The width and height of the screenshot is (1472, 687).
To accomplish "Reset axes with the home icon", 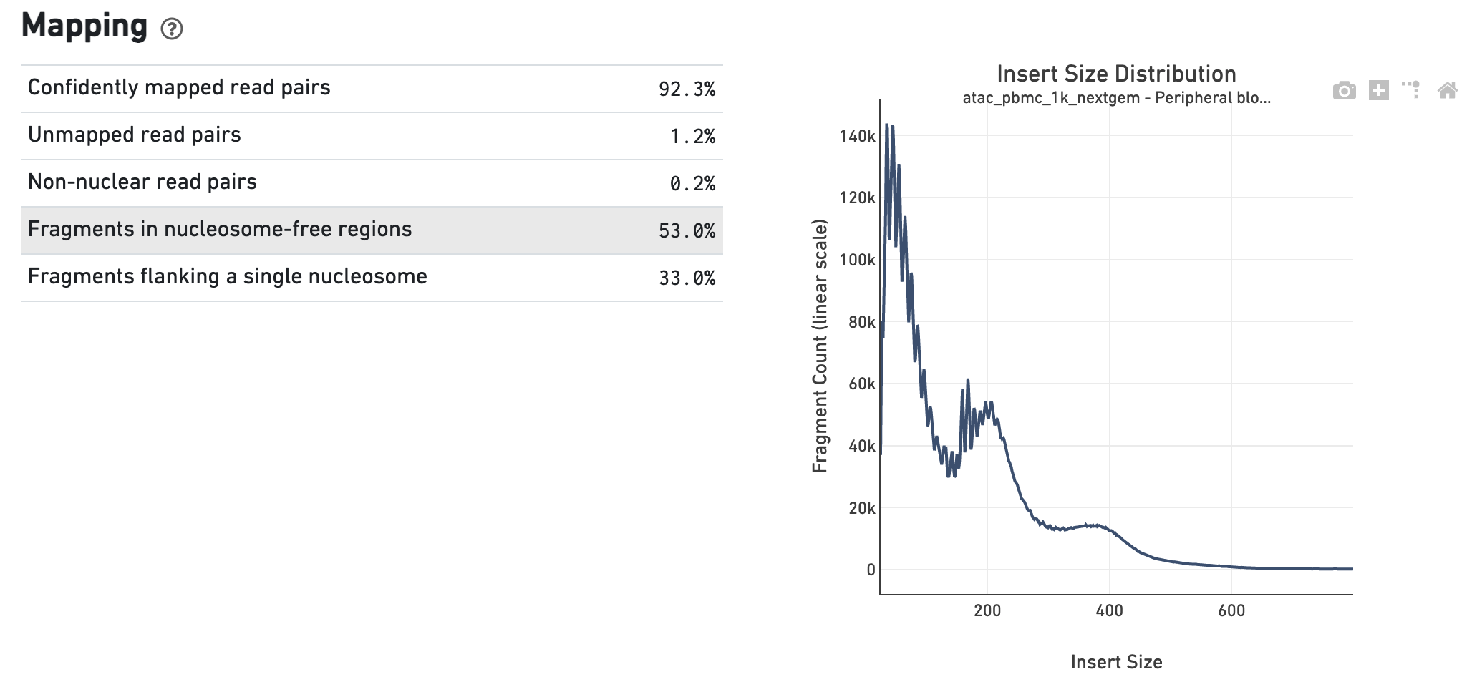I will coord(1447,91).
